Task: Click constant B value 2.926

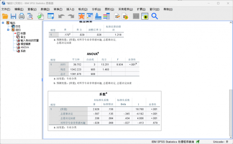Action: [96, 109]
